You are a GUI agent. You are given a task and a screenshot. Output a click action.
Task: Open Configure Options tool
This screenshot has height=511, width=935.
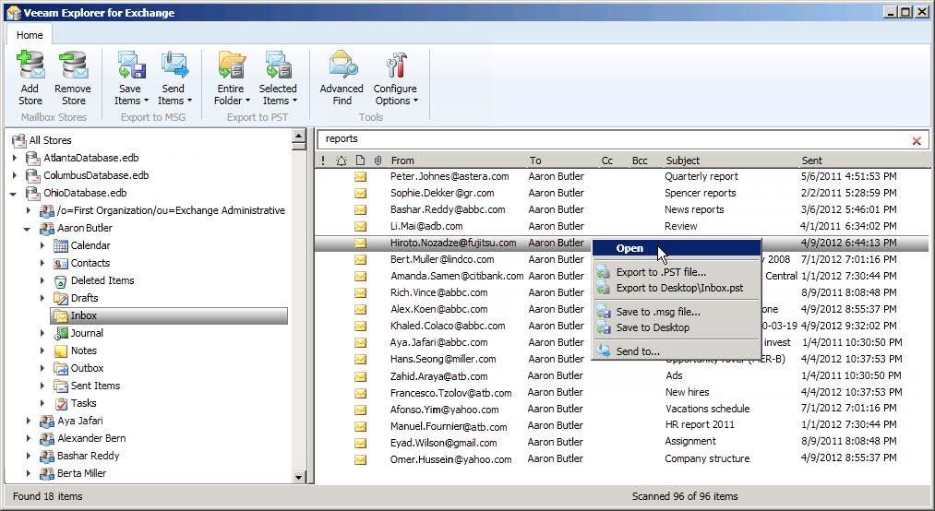[395, 78]
